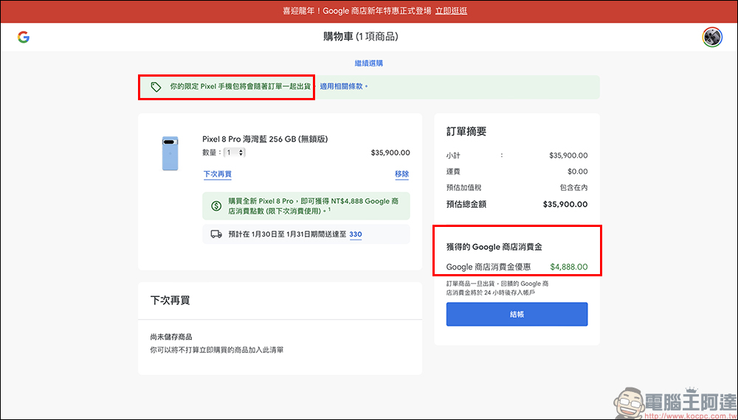The height and width of the screenshot is (420, 738).
Task: Click the 購物車 (1 項商品) title
Action: [x=361, y=37]
